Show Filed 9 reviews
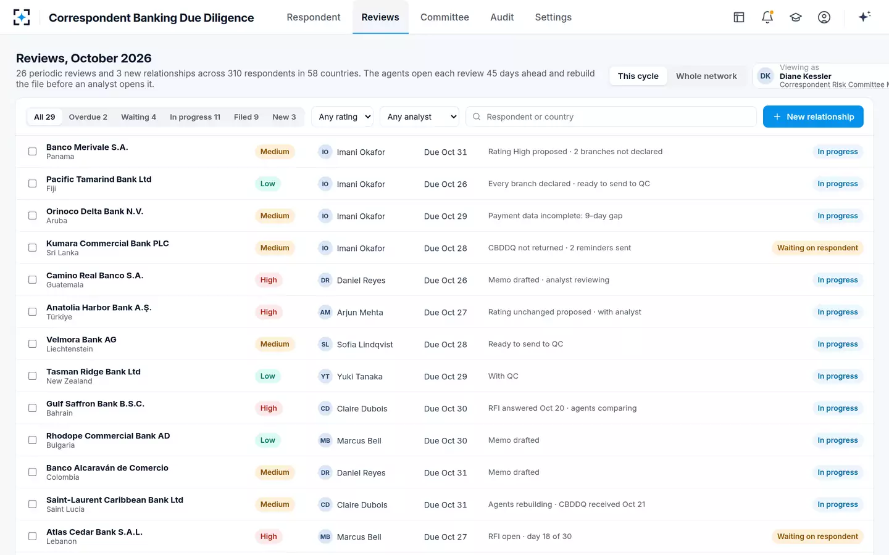 (246, 117)
